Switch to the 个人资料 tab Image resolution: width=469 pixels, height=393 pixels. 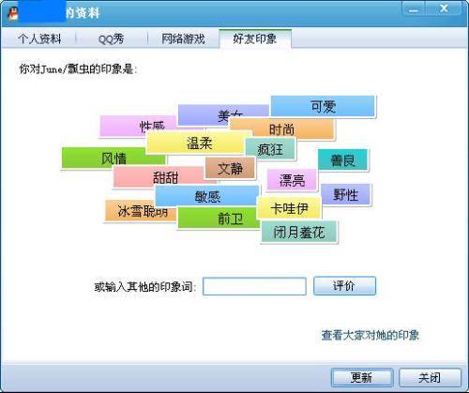[x=39, y=39]
